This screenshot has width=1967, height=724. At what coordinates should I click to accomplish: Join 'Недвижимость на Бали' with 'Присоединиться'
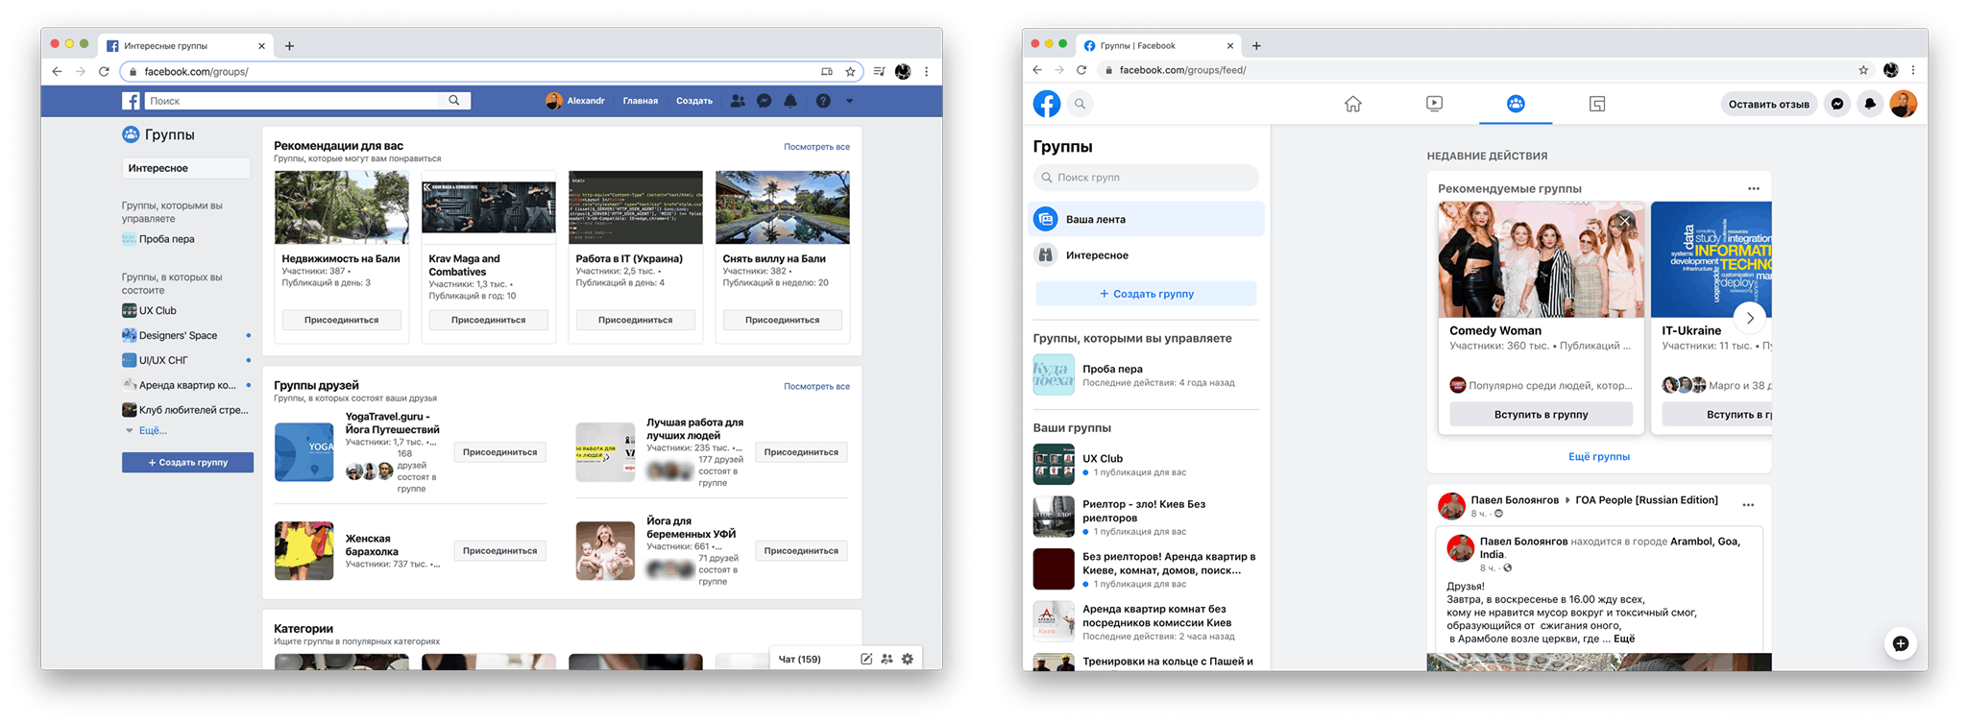click(x=341, y=320)
